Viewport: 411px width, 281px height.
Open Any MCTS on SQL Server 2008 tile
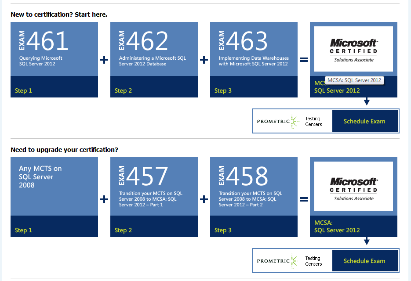coord(54,197)
